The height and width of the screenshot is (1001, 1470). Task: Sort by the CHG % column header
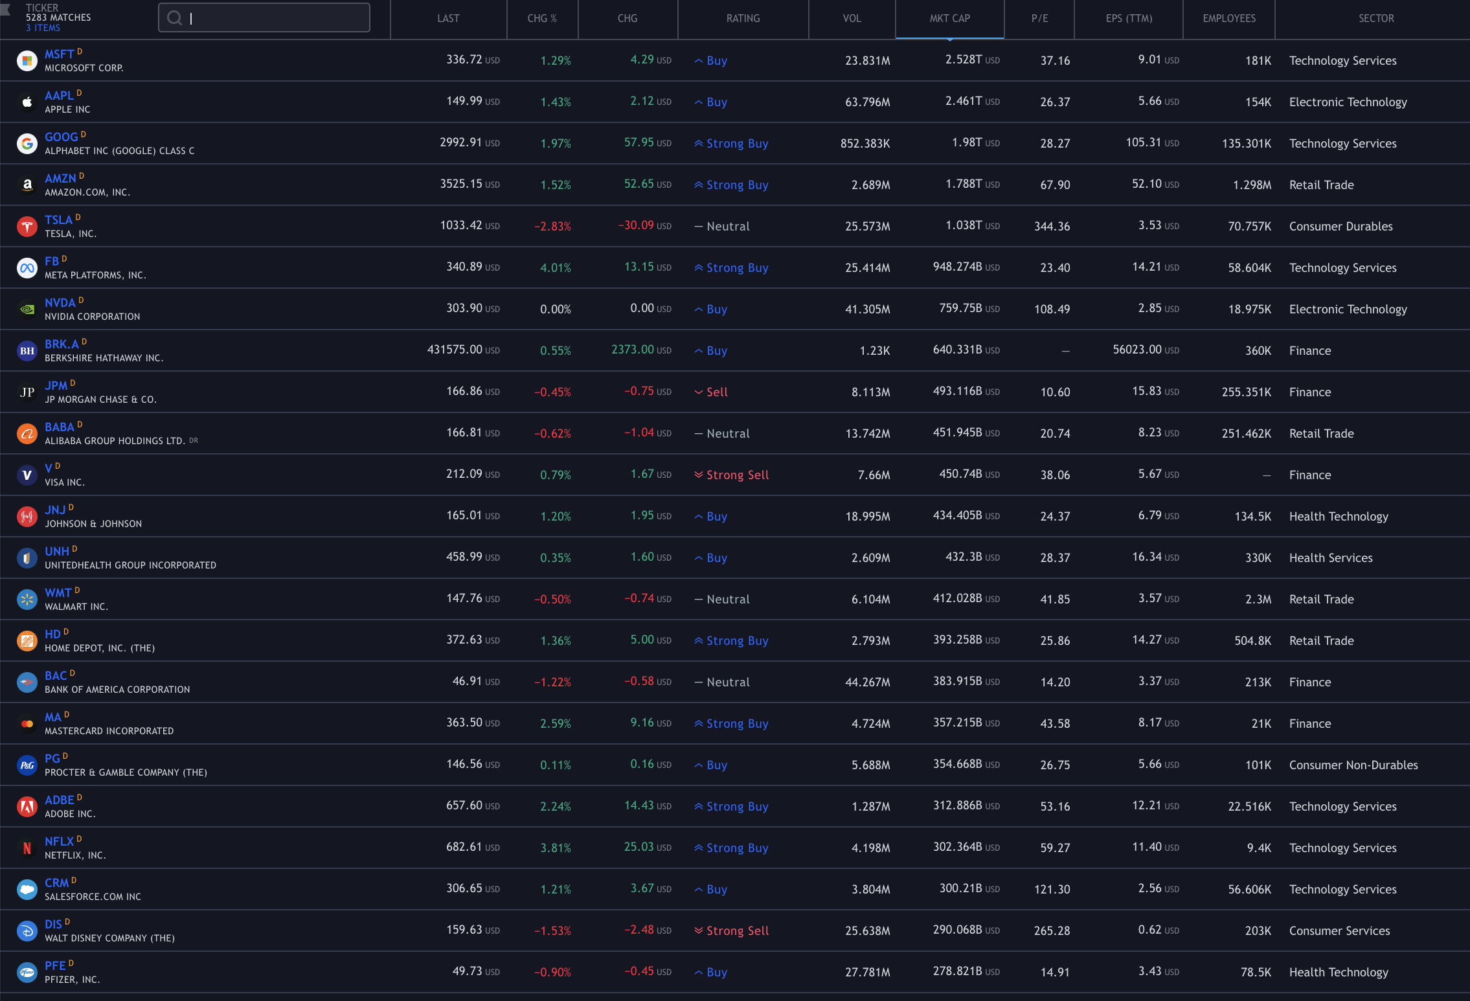[542, 18]
